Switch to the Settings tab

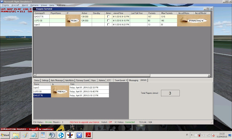tap(45, 80)
